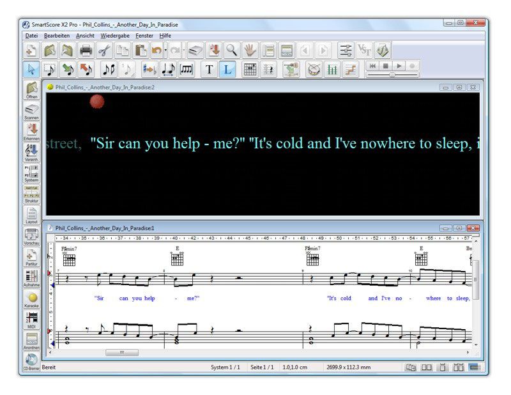The height and width of the screenshot is (395, 511).
Task: Click the first F#min7 chord diagram
Action: point(69,259)
